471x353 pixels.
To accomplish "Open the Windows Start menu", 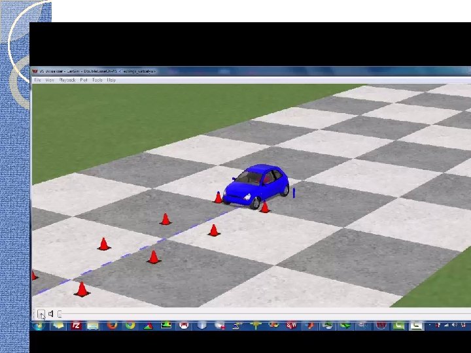I will pos(38,326).
